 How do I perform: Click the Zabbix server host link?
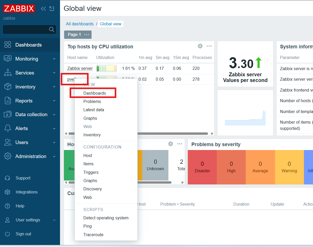(x=80, y=68)
